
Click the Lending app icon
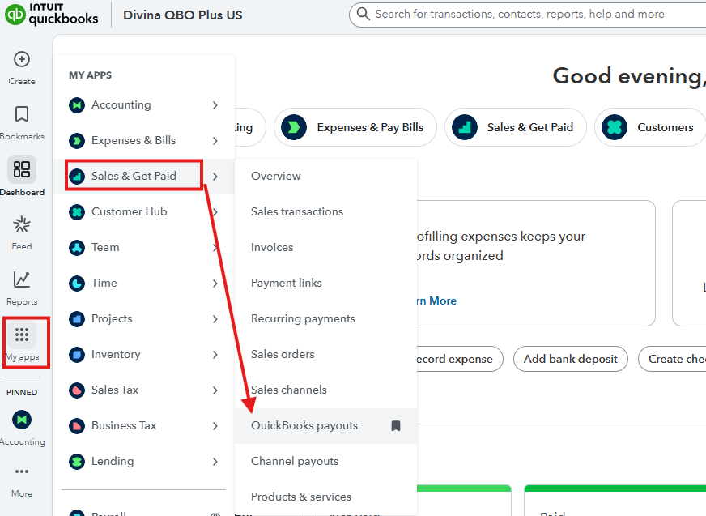click(x=77, y=461)
